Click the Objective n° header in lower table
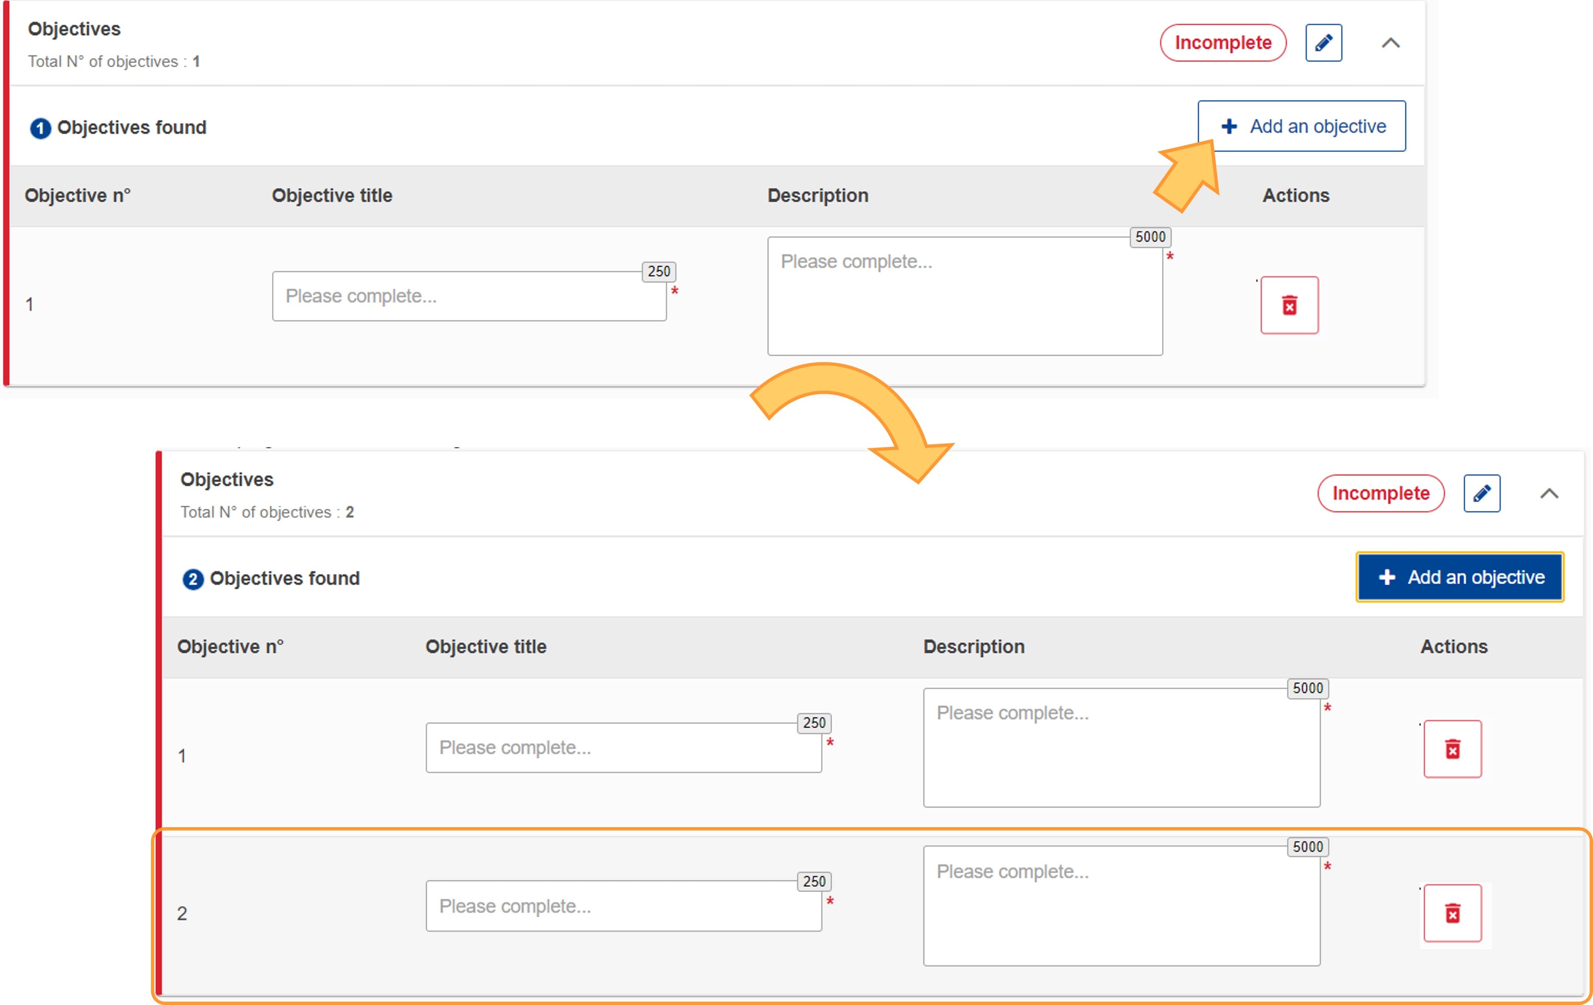Image resolution: width=1593 pixels, height=1005 pixels. coord(230,647)
